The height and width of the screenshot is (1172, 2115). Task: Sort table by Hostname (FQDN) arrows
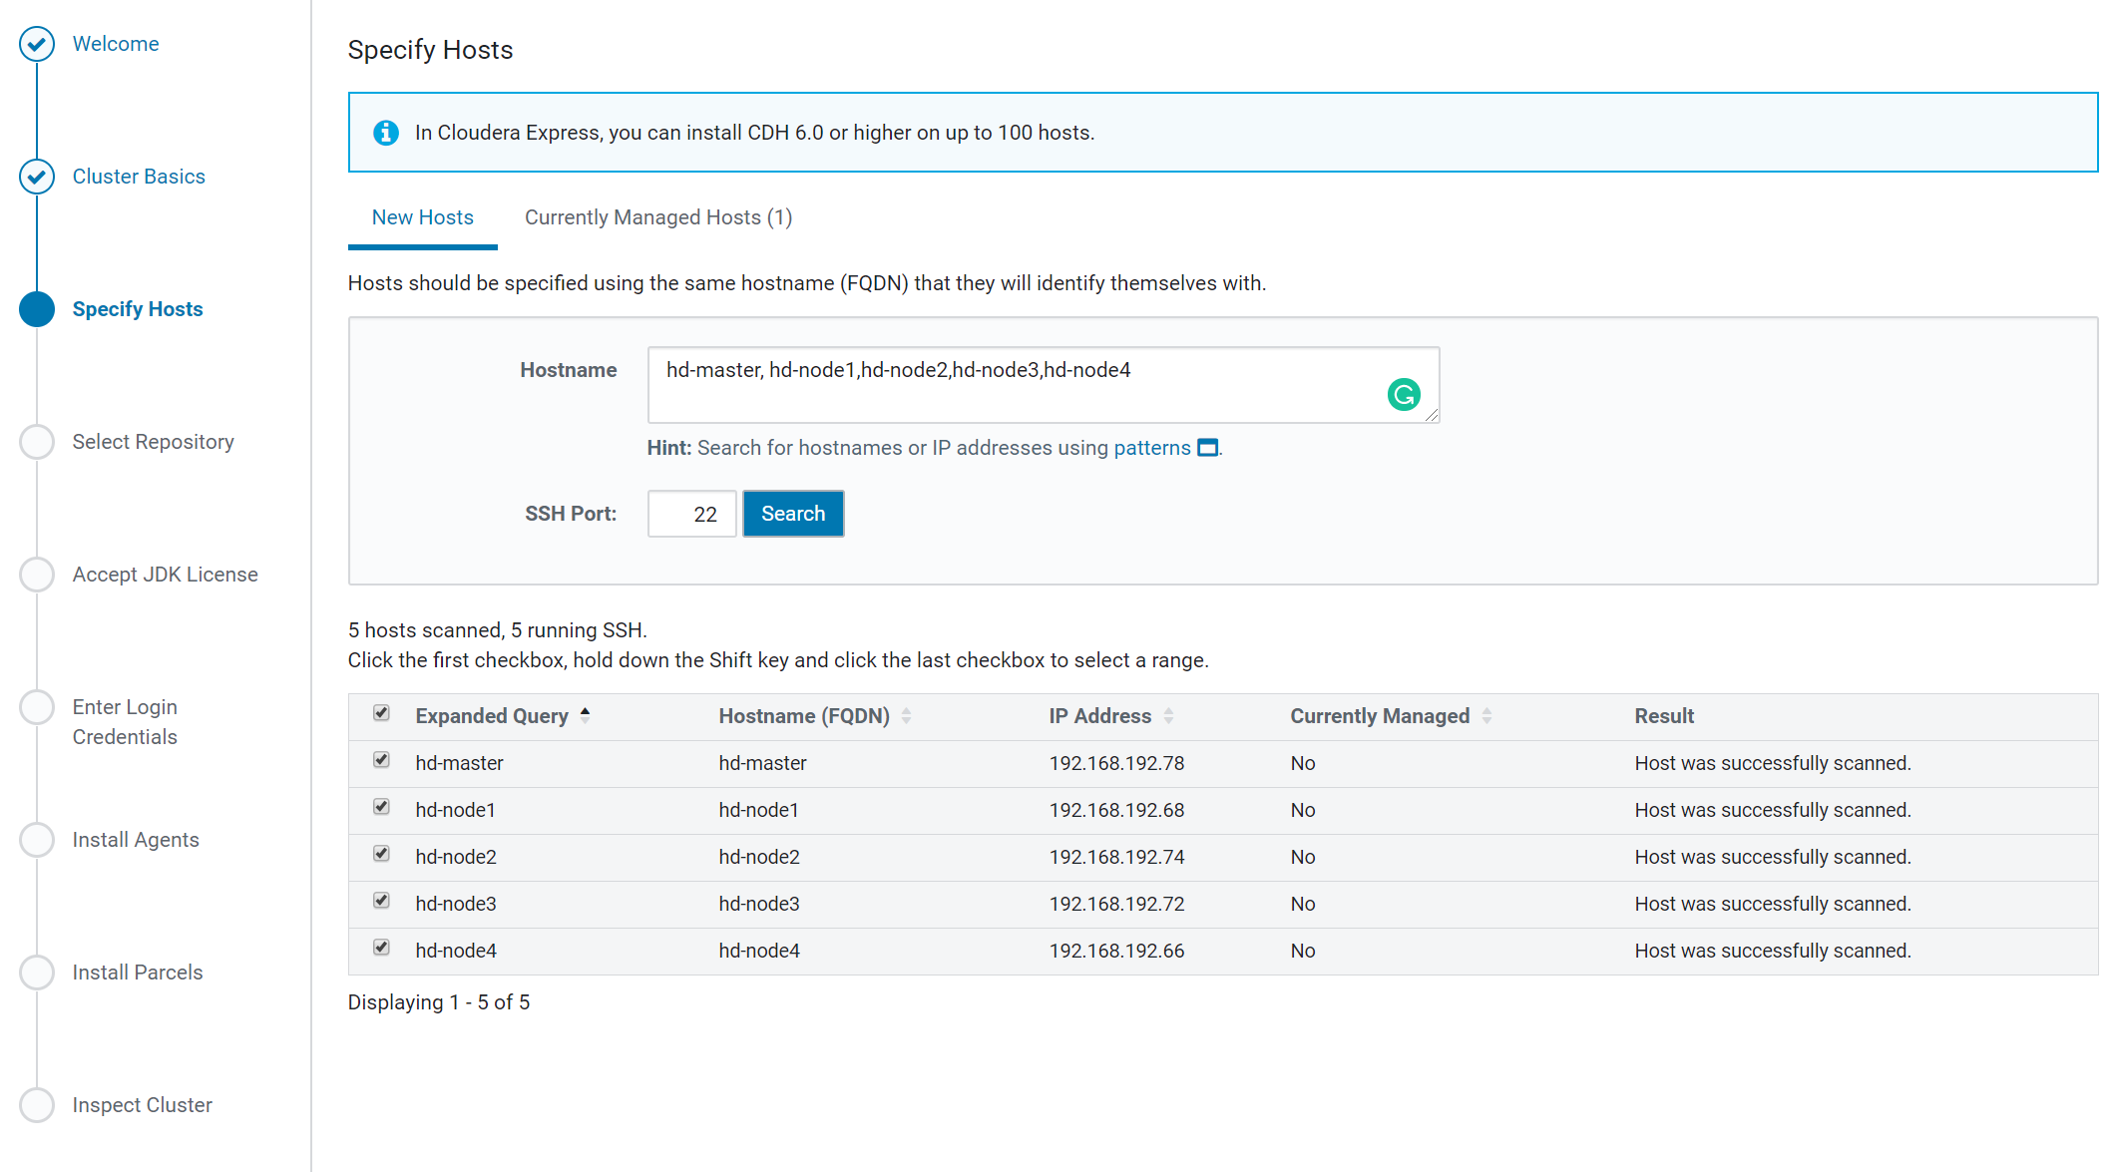pos(906,716)
